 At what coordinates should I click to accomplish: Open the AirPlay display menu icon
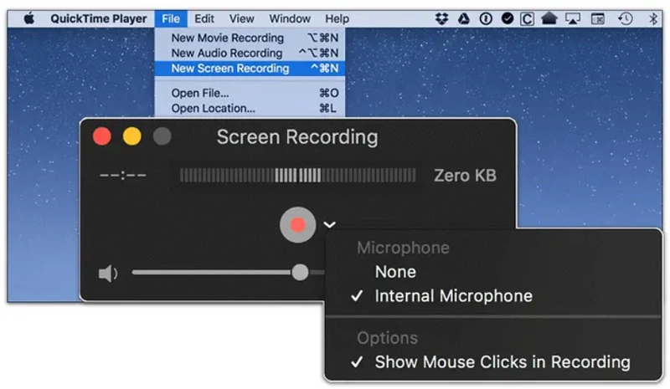(573, 18)
